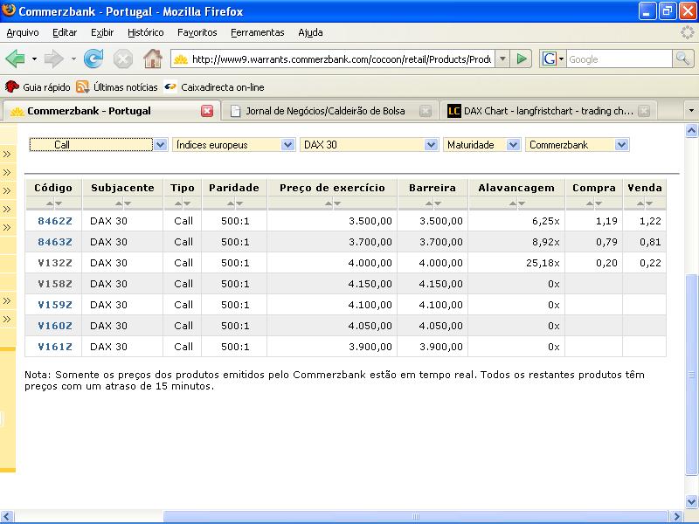699x524 pixels.
Task: Sort Código column ascending
Action: (x=50, y=203)
